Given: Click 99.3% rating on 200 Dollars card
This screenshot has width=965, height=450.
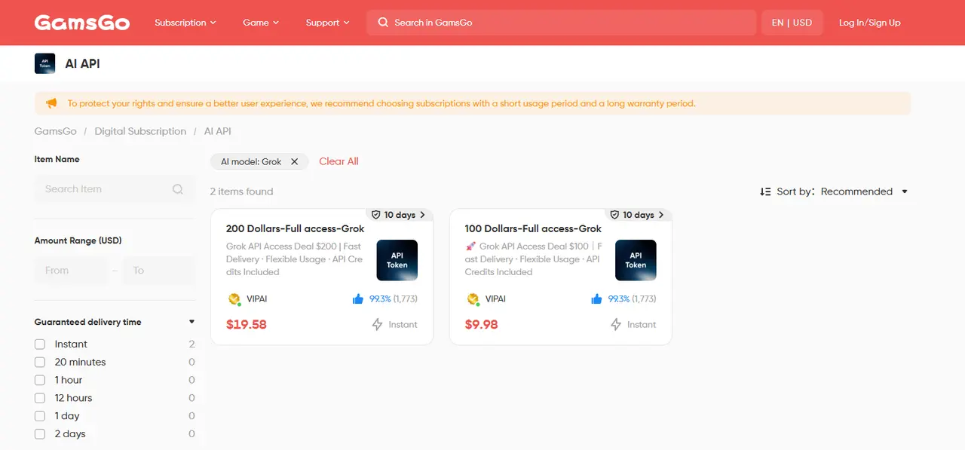Looking at the screenshot, I should click(x=380, y=299).
